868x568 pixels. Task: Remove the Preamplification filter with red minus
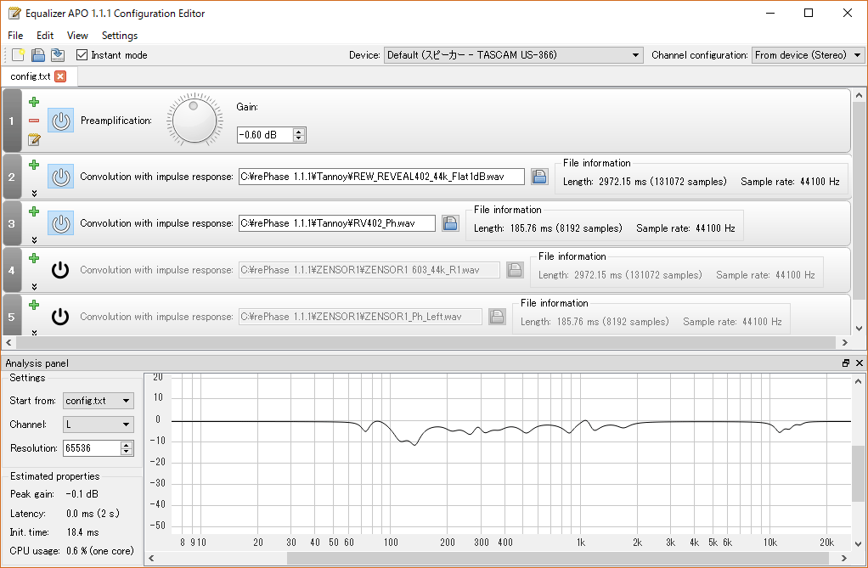click(x=34, y=120)
